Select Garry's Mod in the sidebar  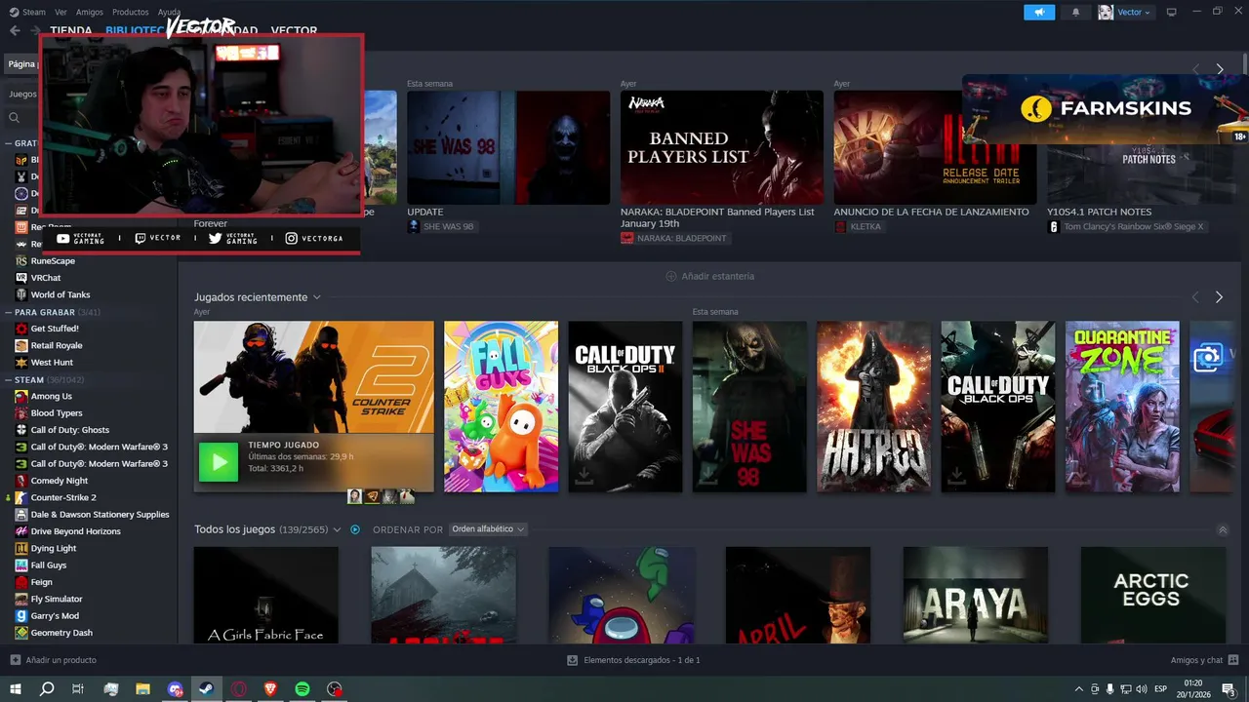[55, 616]
